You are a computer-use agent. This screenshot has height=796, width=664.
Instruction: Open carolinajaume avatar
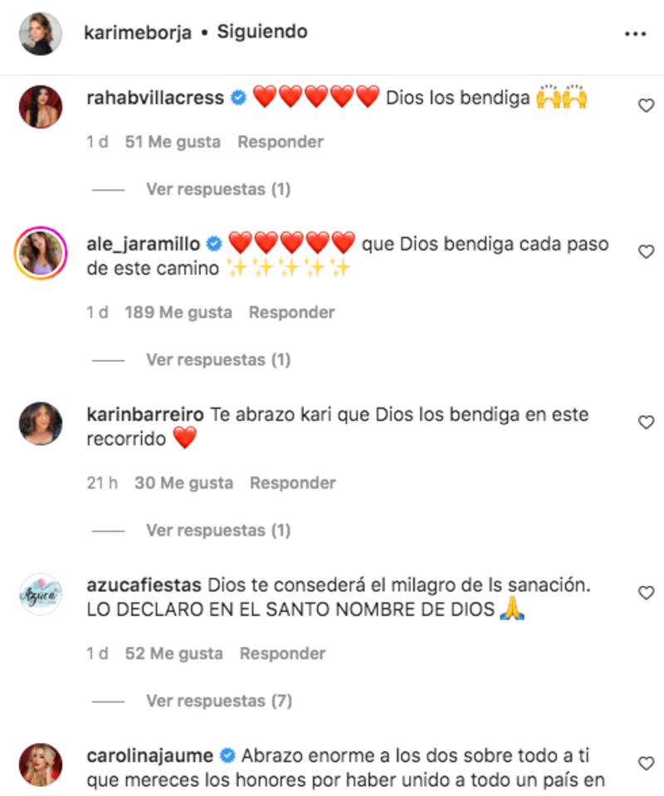(40, 764)
